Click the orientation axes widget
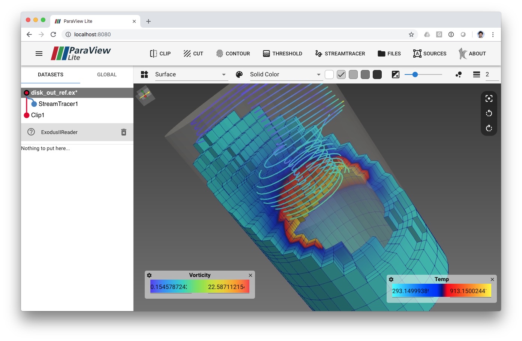 [145, 95]
